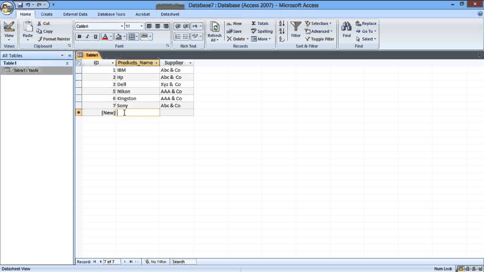The height and width of the screenshot is (272, 484).
Task: Open the font name Calibri dropdown
Action: [122, 26]
